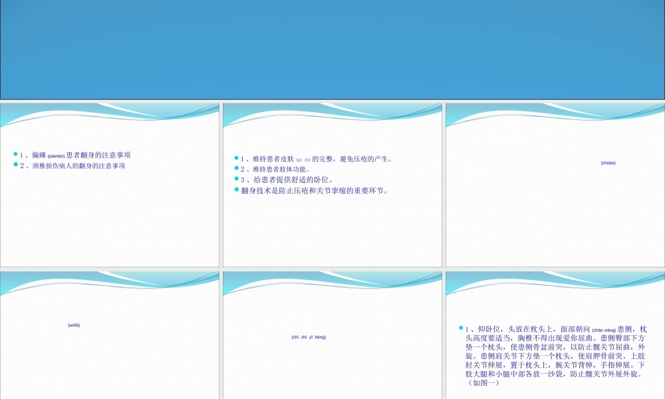Open the slide with (chí zhī yǐ héng)
This screenshot has width=665, height=399.
[332, 359]
